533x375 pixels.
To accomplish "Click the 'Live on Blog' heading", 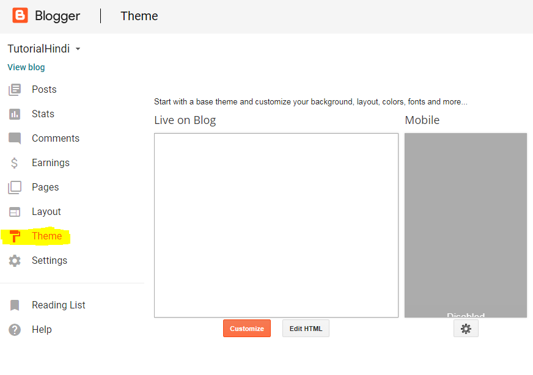I will [x=185, y=120].
